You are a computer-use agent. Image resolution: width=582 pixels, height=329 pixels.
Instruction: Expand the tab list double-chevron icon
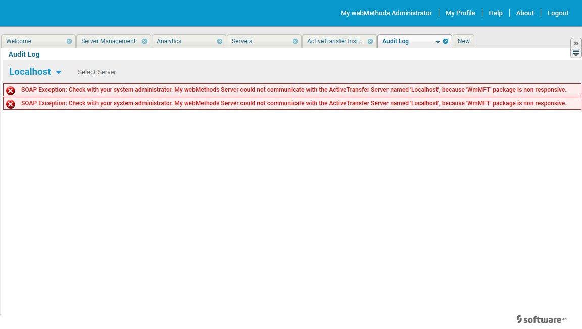point(576,43)
